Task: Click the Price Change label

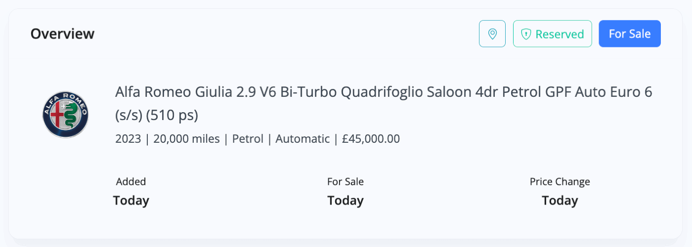Action: [x=560, y=182]
